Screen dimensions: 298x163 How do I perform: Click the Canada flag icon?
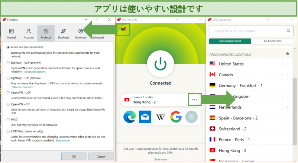tap(212, 75)
